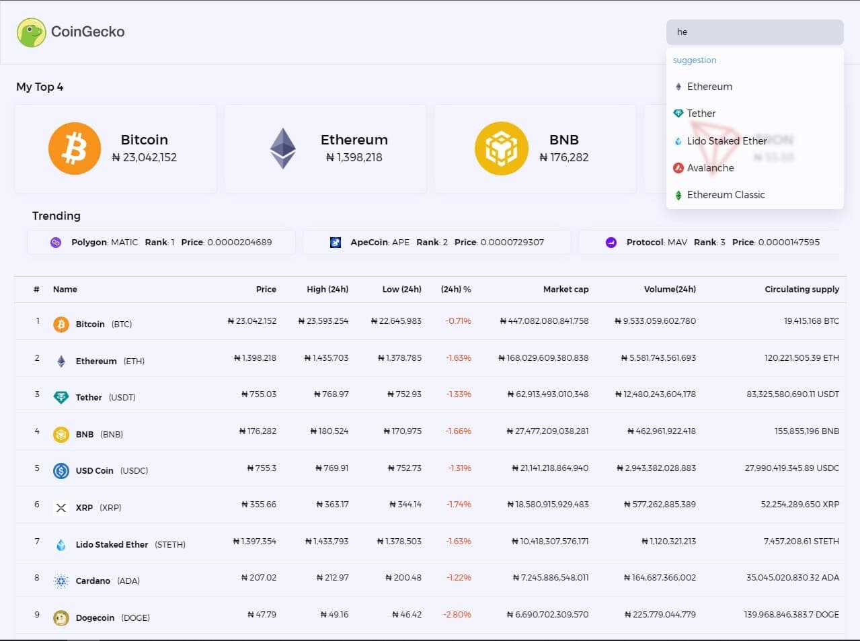860x641 pixels.
Task: Click the Lido Staked Ether row name
Action: (112, 544)
